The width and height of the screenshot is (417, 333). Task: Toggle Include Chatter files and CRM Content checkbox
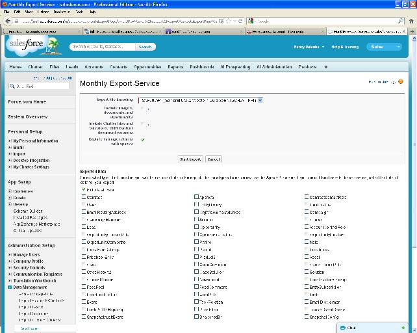pyautogui.click(x=143, y=124)
